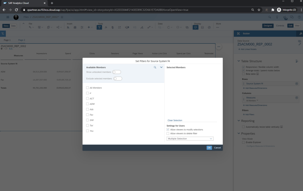The width and height of the screenshot is (303, 191).
Task: Open the More options ellipsis in toolbar
Action: 217,27
